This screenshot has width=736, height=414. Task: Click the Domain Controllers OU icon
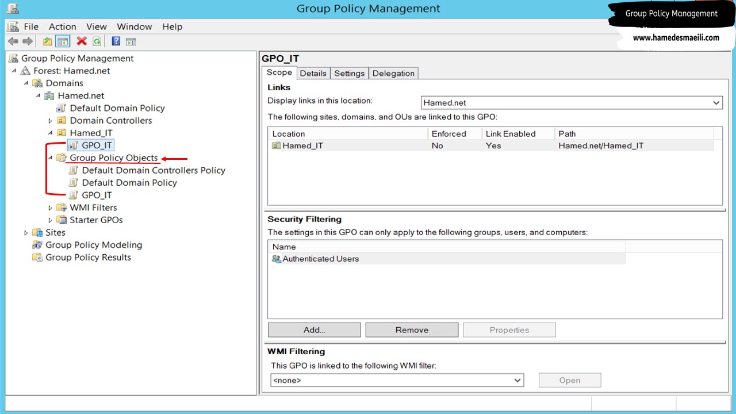pos(62,121)
